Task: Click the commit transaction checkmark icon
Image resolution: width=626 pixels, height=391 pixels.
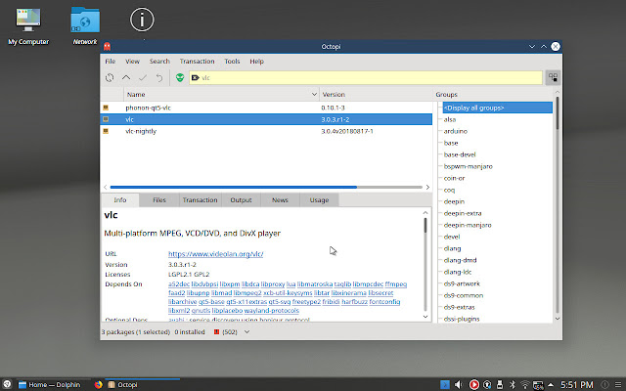Action: pos(143,78)
